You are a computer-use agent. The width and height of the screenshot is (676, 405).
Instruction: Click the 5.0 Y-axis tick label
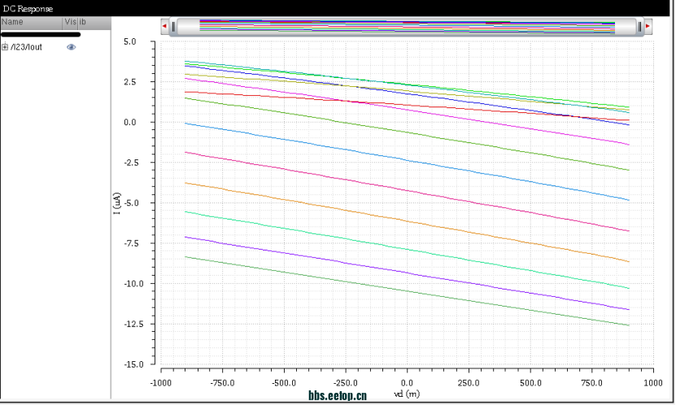[130, 41]
